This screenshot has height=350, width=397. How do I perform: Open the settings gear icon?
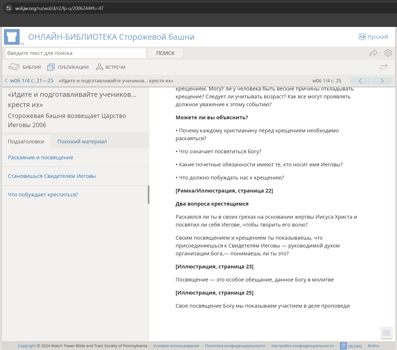tap(388, 53)
